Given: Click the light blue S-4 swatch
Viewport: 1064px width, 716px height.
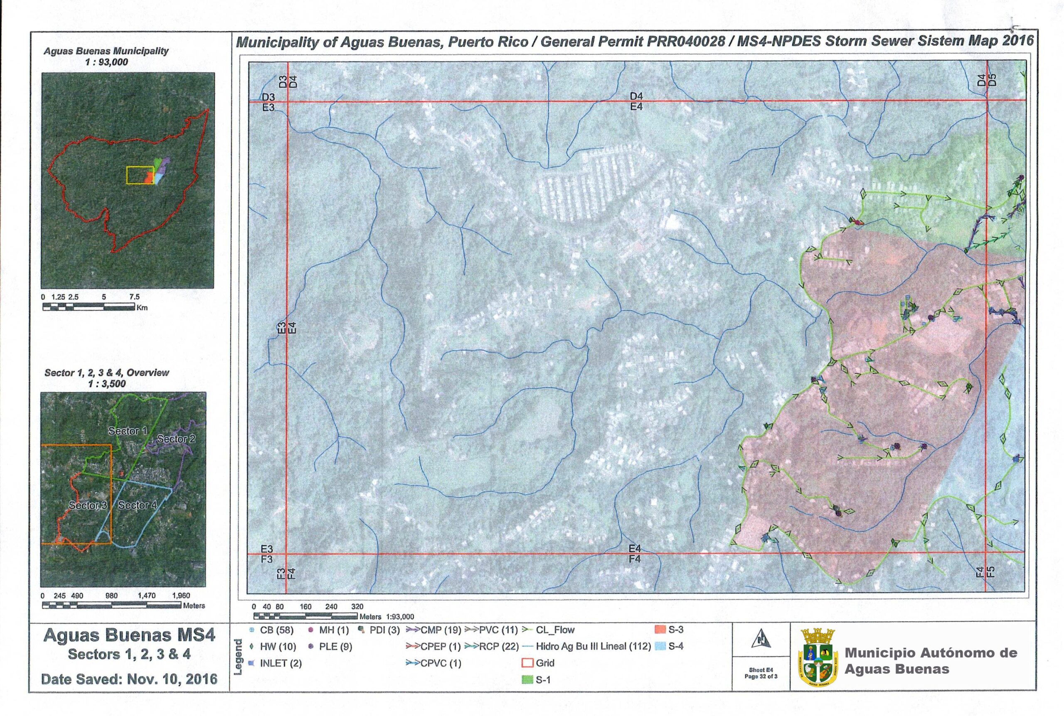Looking at the screenshot, I should [x=660, y=647].
